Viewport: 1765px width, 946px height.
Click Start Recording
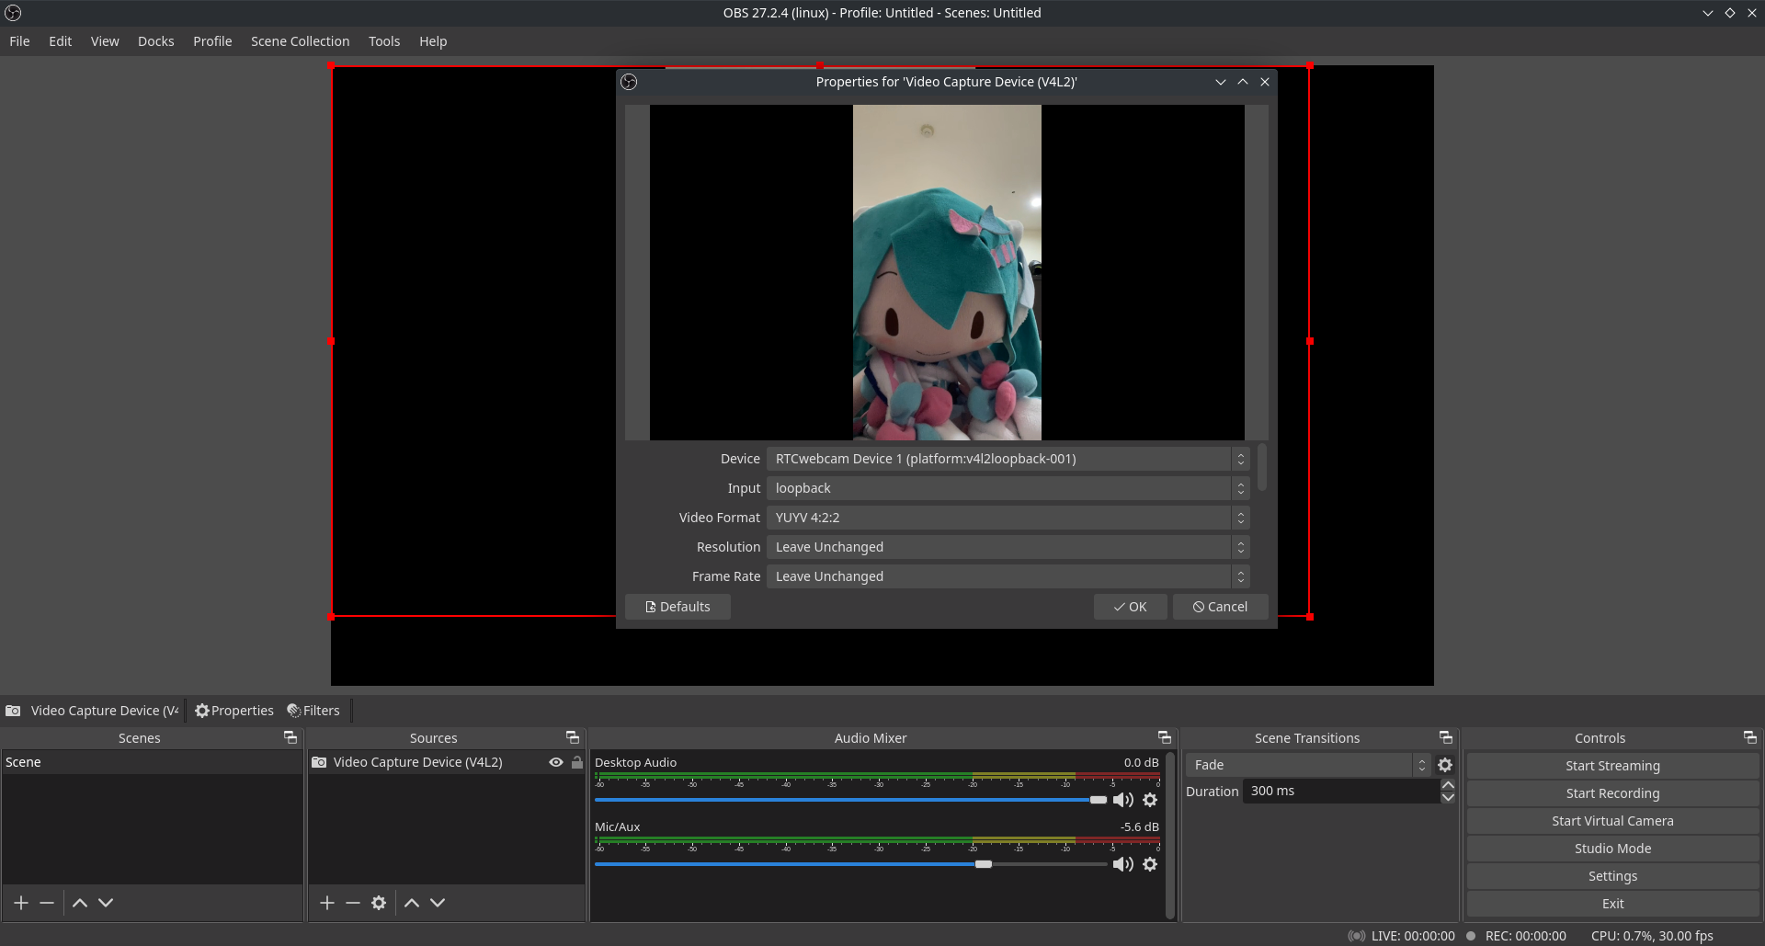click(1612, 793)
